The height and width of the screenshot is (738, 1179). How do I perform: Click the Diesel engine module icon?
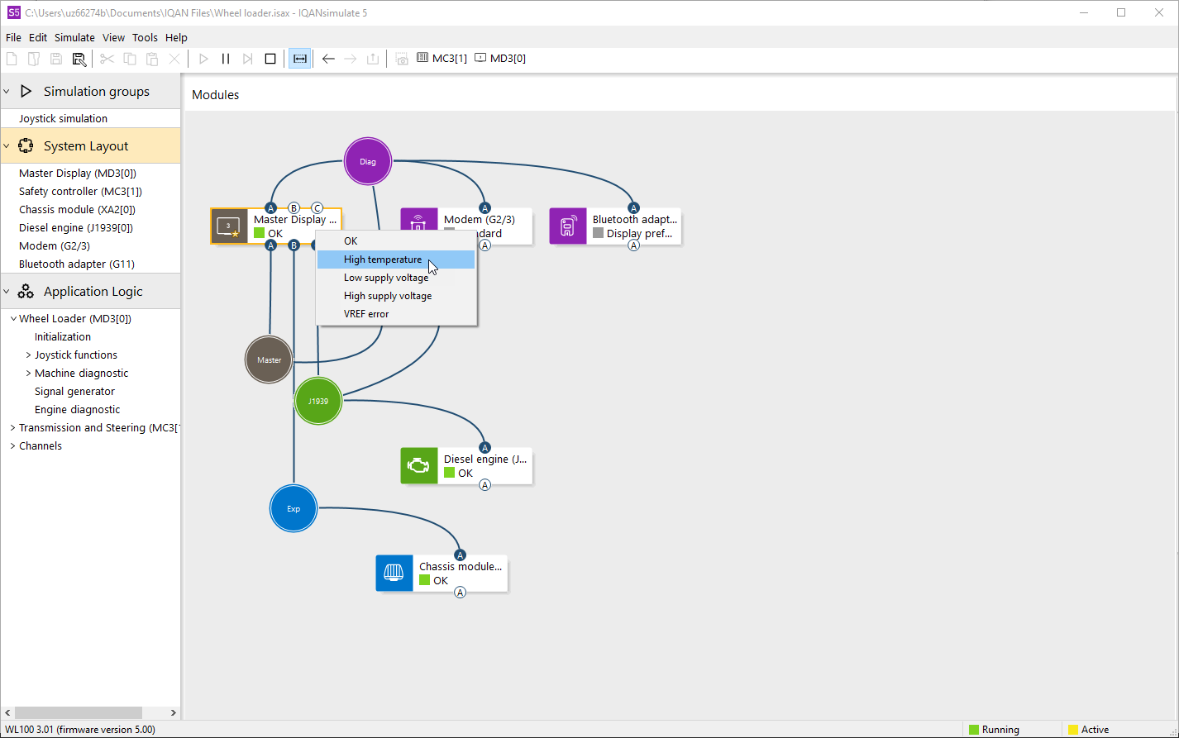[419, 466]
